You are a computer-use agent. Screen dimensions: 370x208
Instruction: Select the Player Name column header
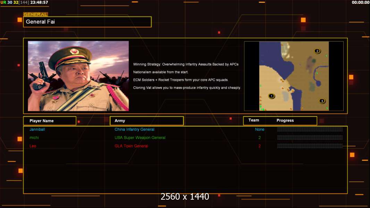(x=50, y=121)
